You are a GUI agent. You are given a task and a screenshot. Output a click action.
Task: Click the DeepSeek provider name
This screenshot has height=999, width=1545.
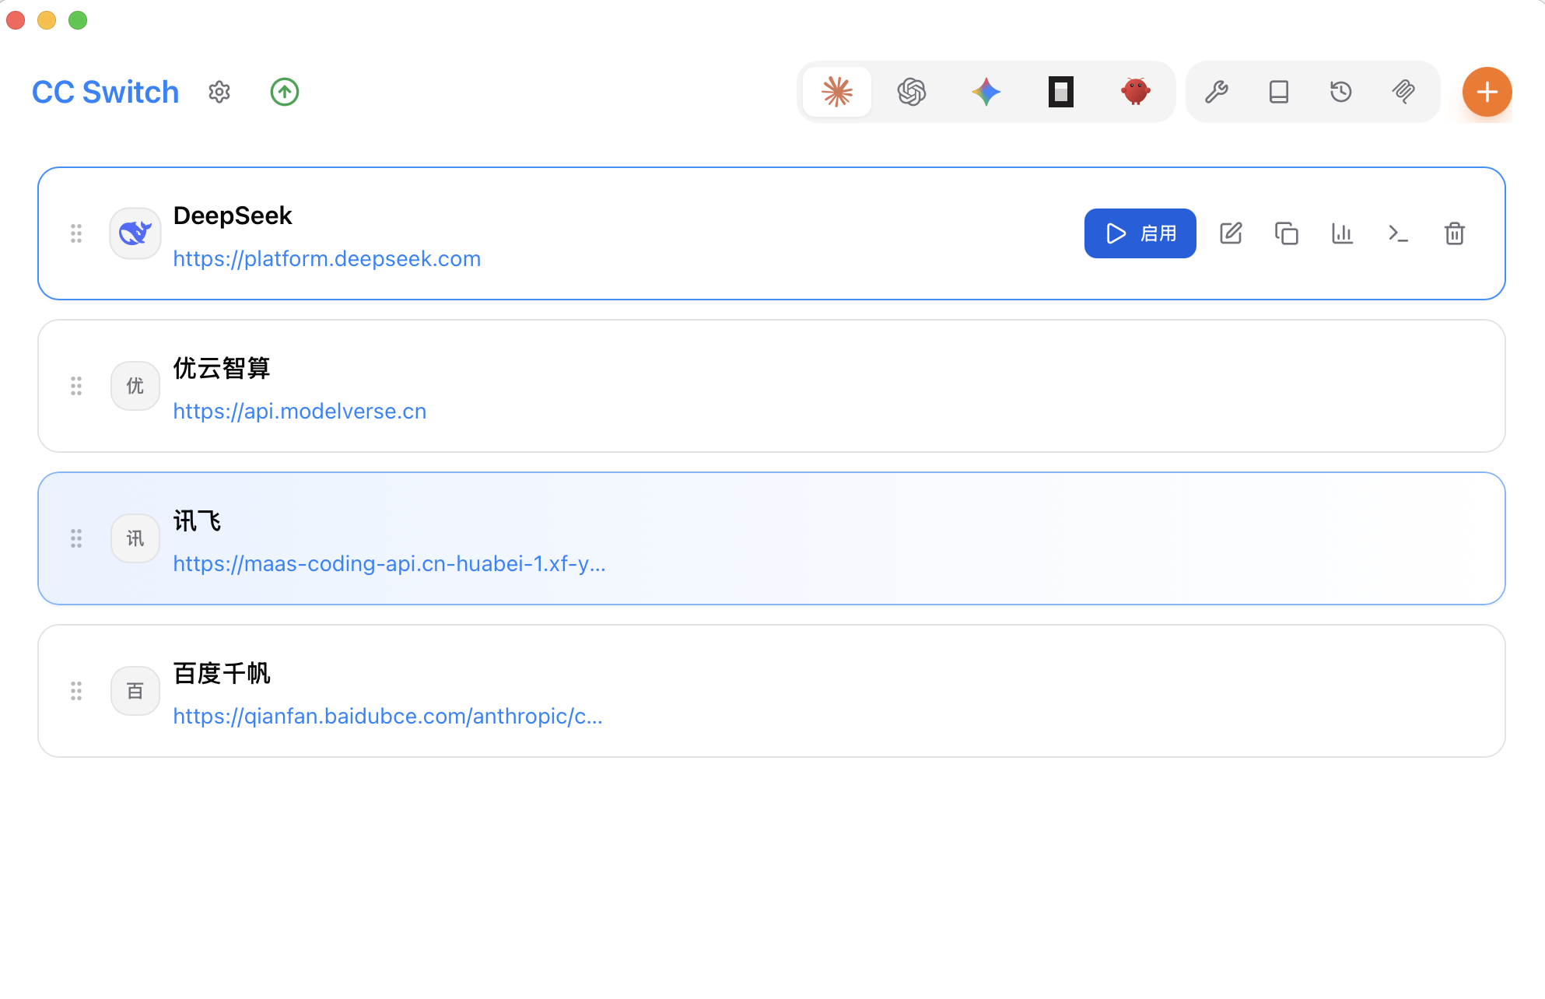coord(233,216)
